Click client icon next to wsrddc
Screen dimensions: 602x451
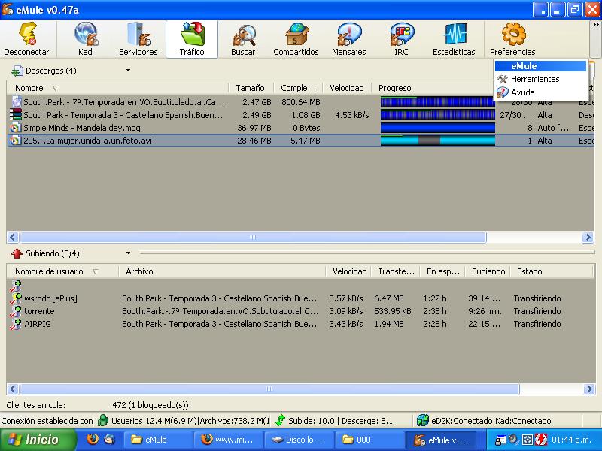15,298
